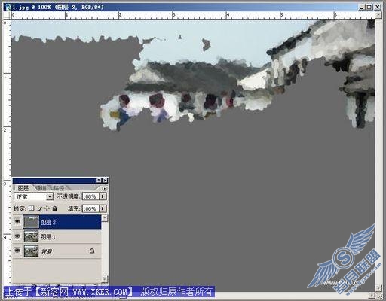The height and width of the screenshot is (301, 386).
Task: Open the 不透明度 opacity slider arrow
Action: tap(103, 196)
